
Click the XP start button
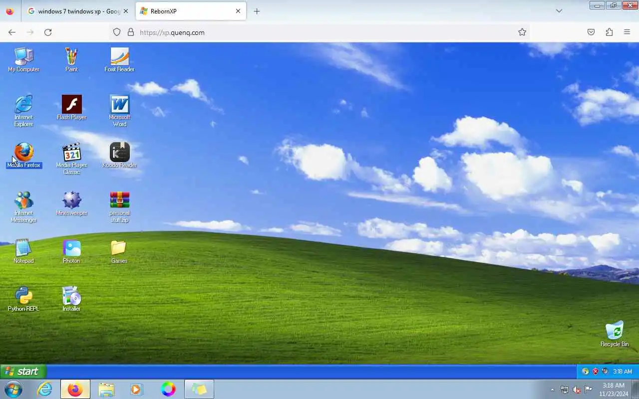[x=23, y=371]
